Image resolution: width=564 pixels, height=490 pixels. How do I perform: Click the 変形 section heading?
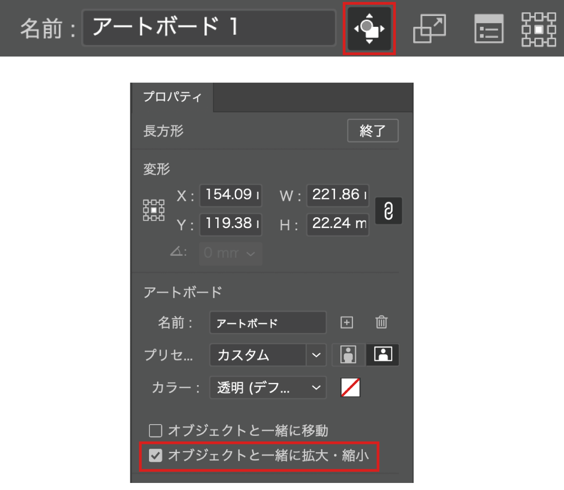point(157,169)
